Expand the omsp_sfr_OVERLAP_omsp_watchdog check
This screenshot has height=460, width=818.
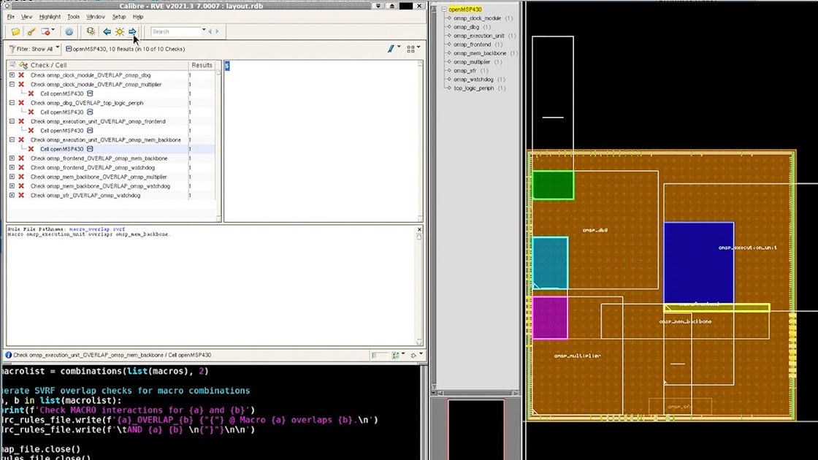(12, 196)
